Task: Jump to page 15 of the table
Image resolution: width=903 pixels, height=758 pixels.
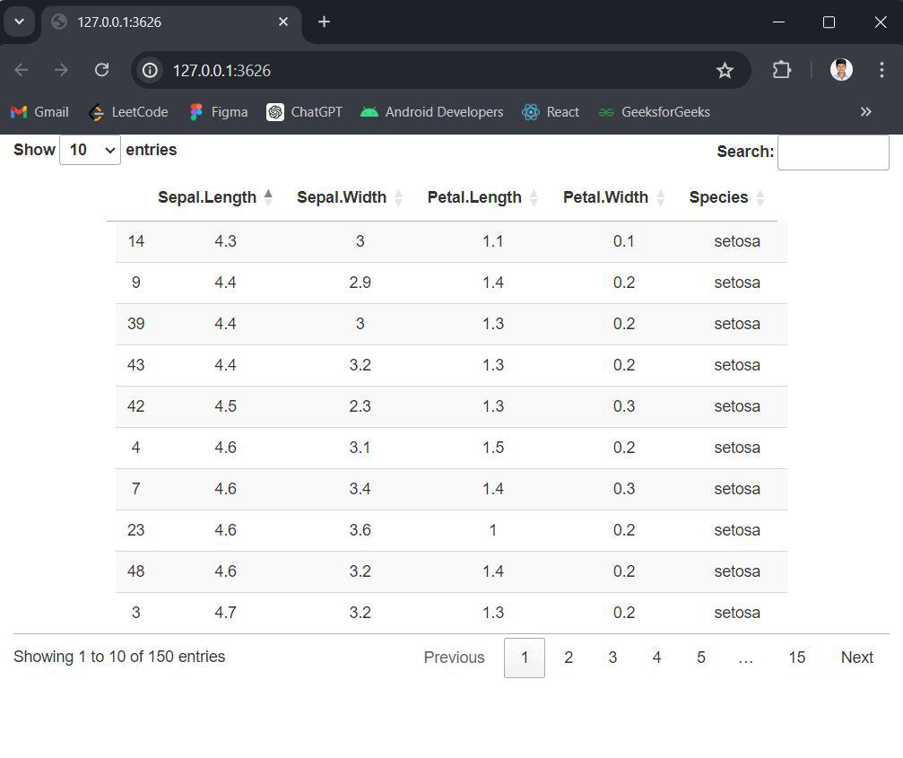Action: point(796,658)
